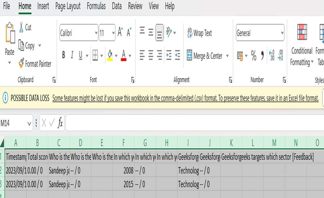Click Accounting Number Format icon

click(x=240, y=56)
